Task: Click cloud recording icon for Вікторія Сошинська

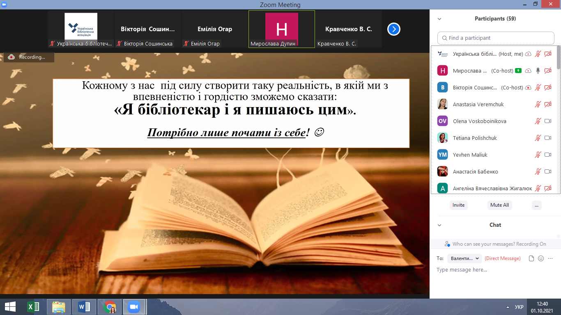Action: click(x=528, y=87)
